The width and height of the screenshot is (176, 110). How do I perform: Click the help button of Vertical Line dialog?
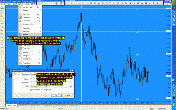click(x=70, y=70)
